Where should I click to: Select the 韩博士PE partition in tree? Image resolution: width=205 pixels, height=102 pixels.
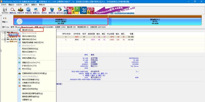pos(13,42)
